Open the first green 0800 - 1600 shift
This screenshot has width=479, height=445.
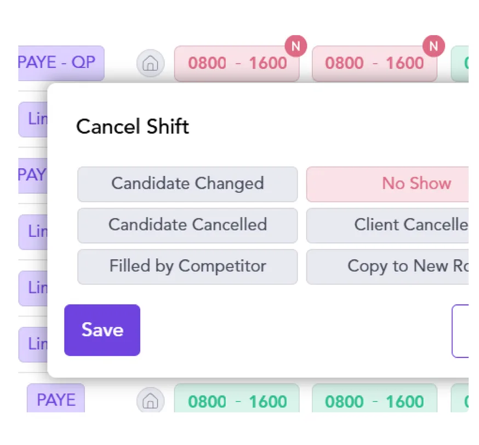click(x=237, y=398)
